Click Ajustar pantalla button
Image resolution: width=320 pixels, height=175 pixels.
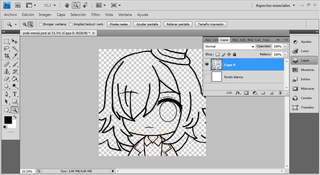(147, 24)
